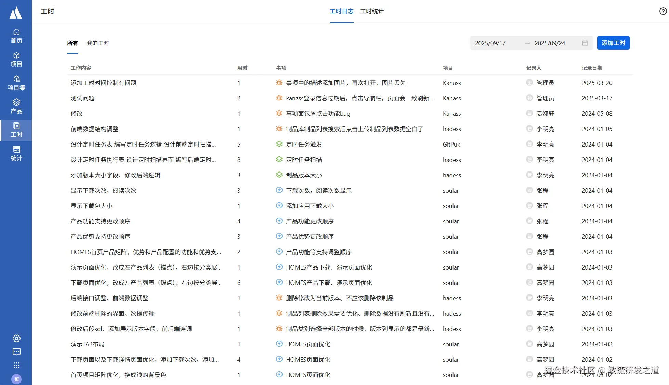Click the end date 2025/09/24 field

coord(550,43)
